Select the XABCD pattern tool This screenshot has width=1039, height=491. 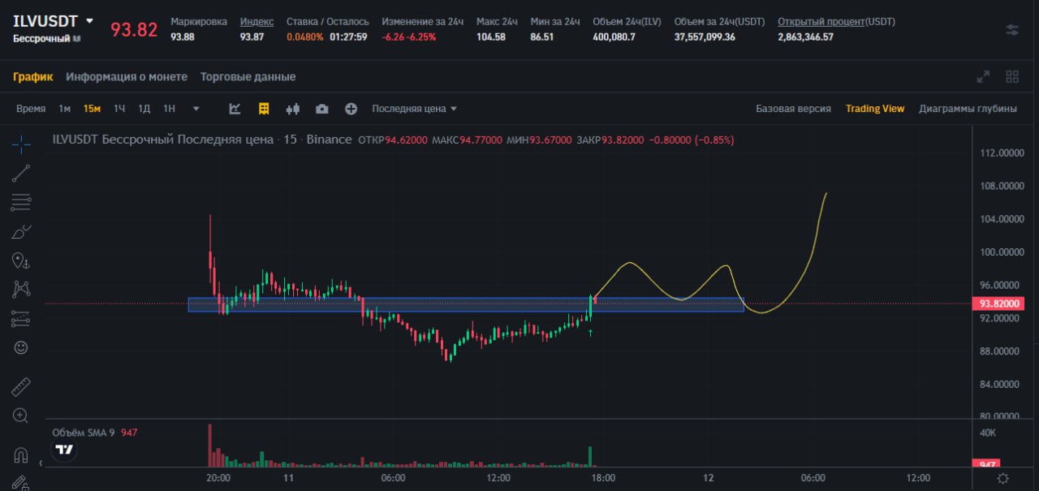pyautogui.click(x=21, y=288)
